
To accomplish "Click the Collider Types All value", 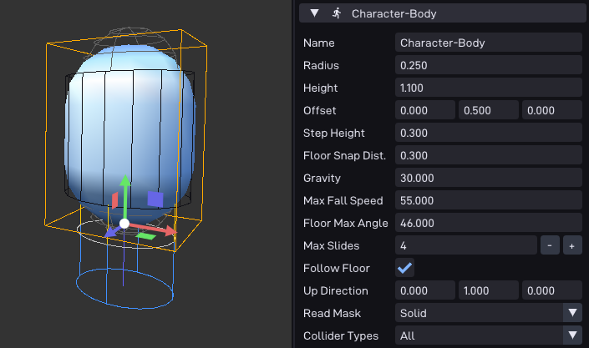I will click(479, 335).
